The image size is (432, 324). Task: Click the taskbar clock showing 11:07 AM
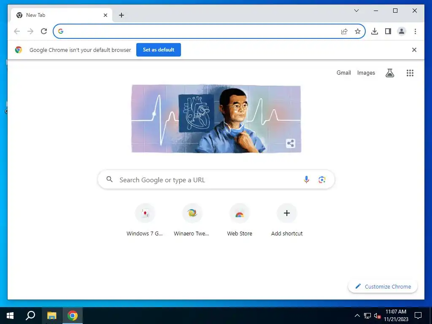(396, 316)
